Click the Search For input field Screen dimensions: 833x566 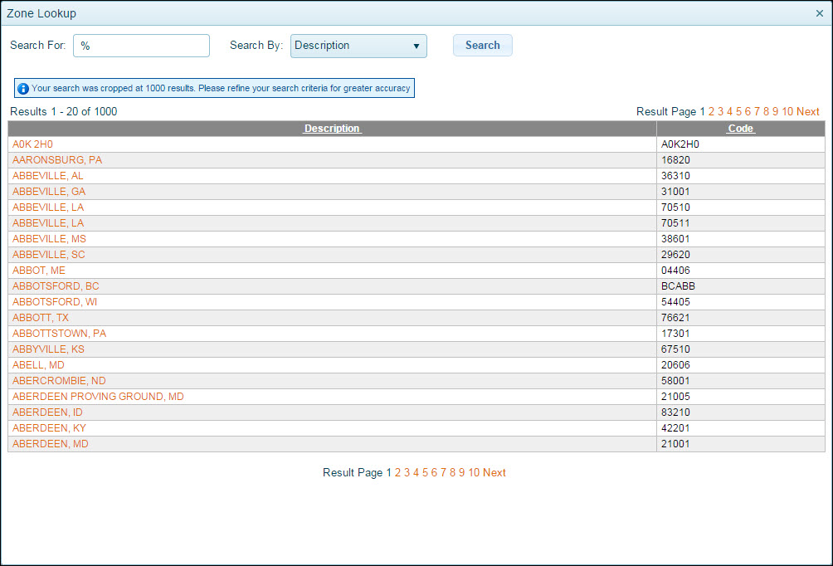(141, 46)
